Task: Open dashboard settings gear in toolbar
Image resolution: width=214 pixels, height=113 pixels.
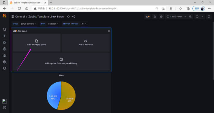Action: pos(161,17)
